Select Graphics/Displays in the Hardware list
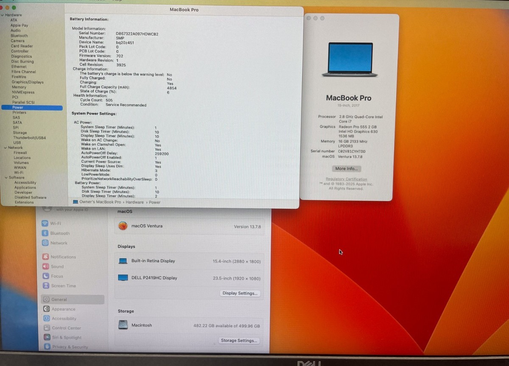The image size is (509, 366). pyautogui.click(x=28, y=82)
